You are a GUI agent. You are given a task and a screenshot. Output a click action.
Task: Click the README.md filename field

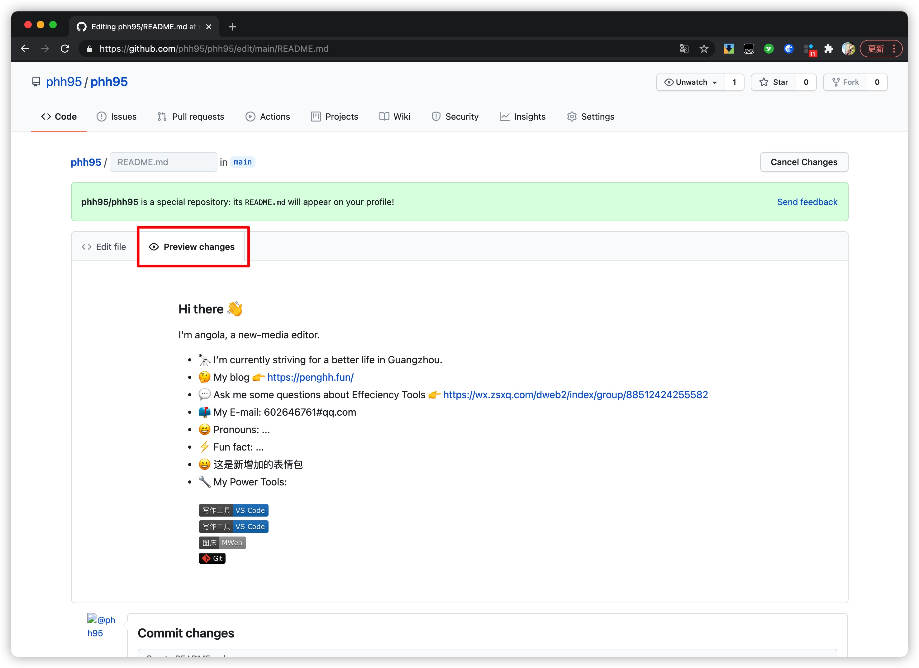163,162
